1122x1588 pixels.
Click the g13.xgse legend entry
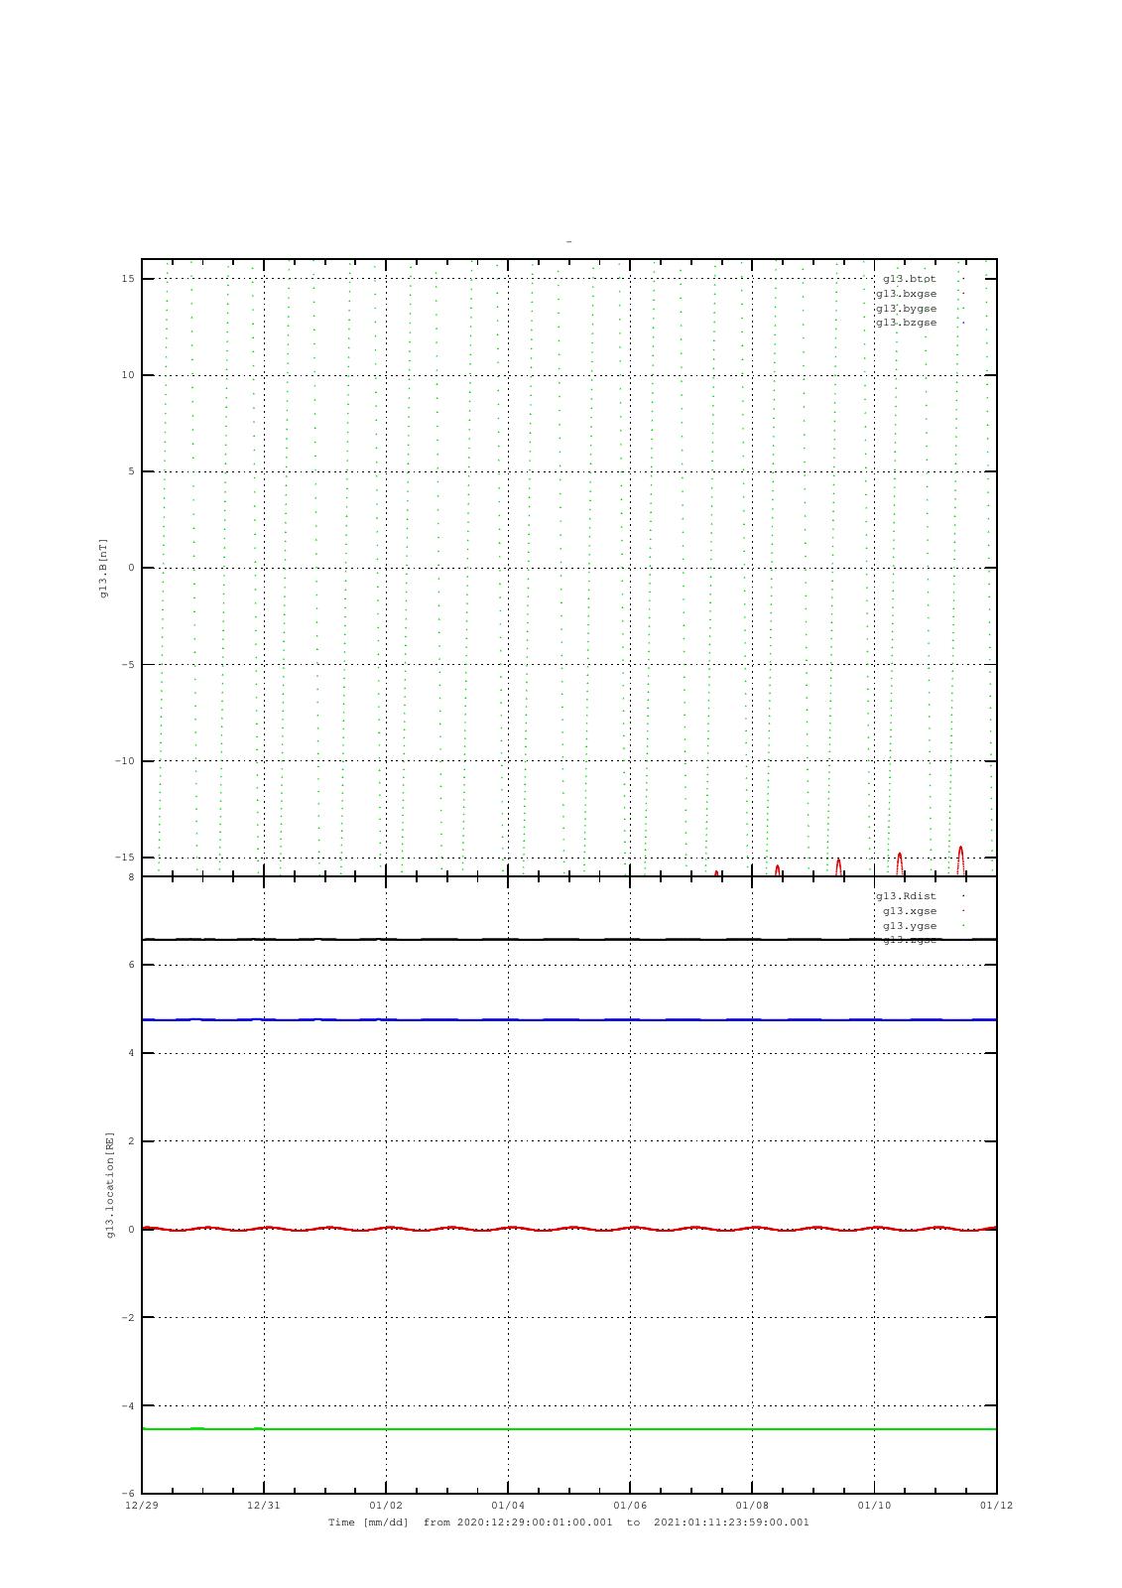click(x=910, y=911)
